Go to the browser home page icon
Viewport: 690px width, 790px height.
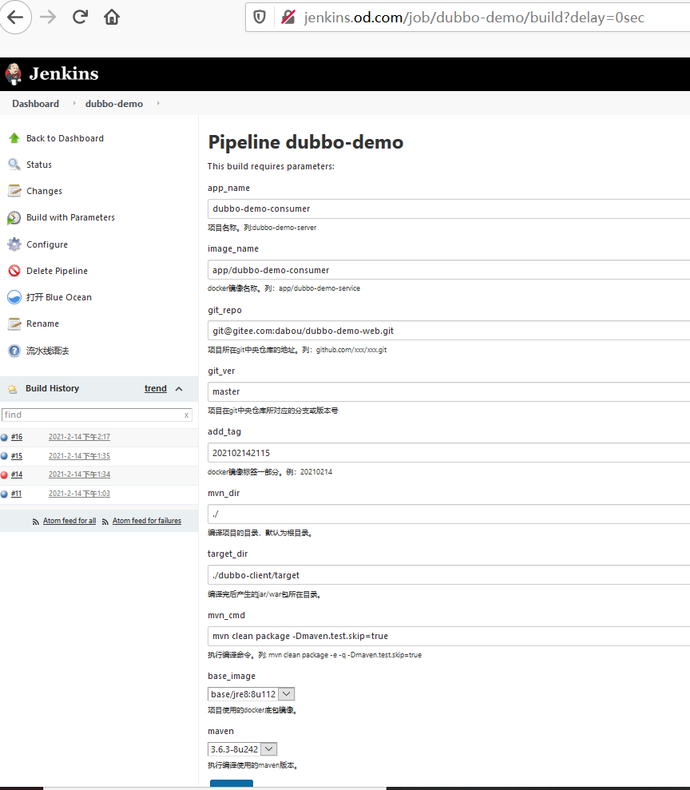click(112, 17)
